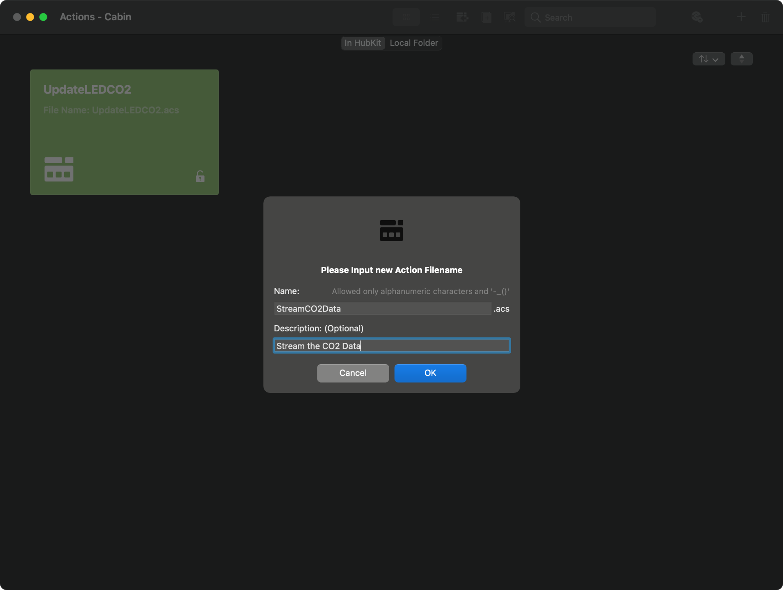The image size is (783, 590).
Task: Select the In HubKit tab
Action: (x=362, y=43)
